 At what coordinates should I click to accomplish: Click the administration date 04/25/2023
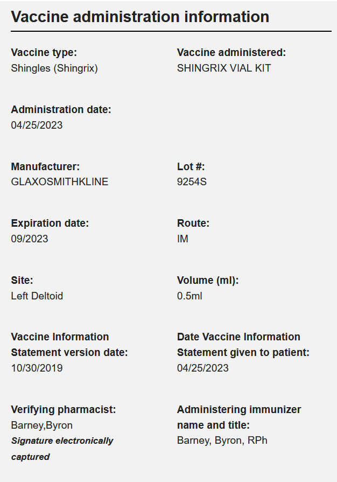coord(37,125)
